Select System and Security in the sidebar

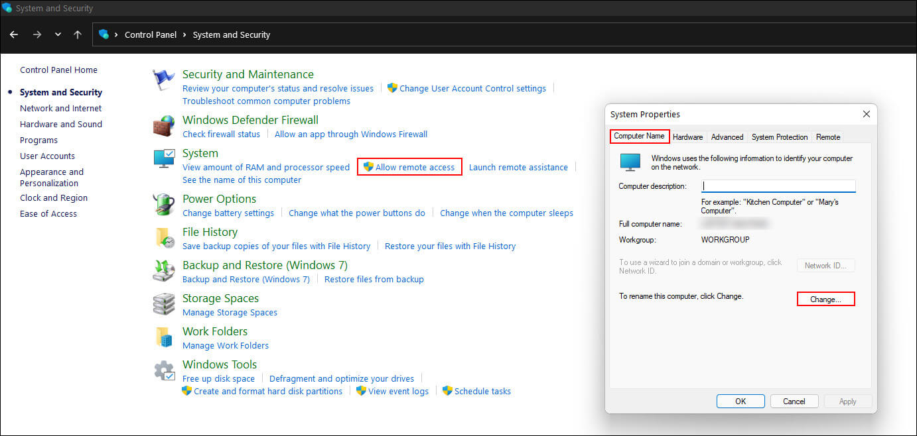61,93
